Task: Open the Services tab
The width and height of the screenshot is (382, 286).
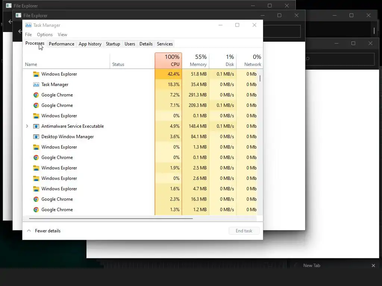Action: pos(165,44)
